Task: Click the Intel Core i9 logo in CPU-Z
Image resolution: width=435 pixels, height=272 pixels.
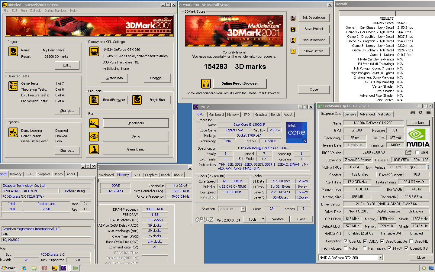Action: 297,133
